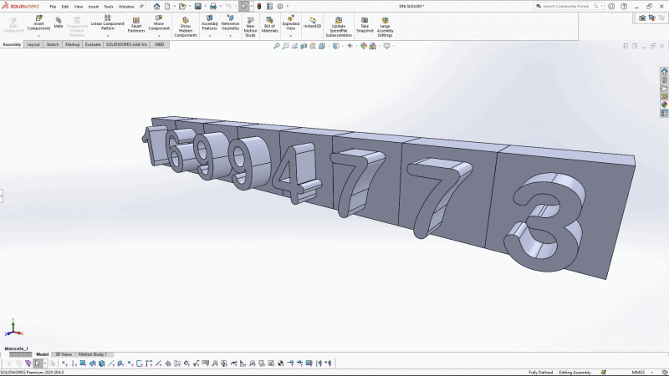Expand the Exploded View dropdown arrow

click(290, 36)
